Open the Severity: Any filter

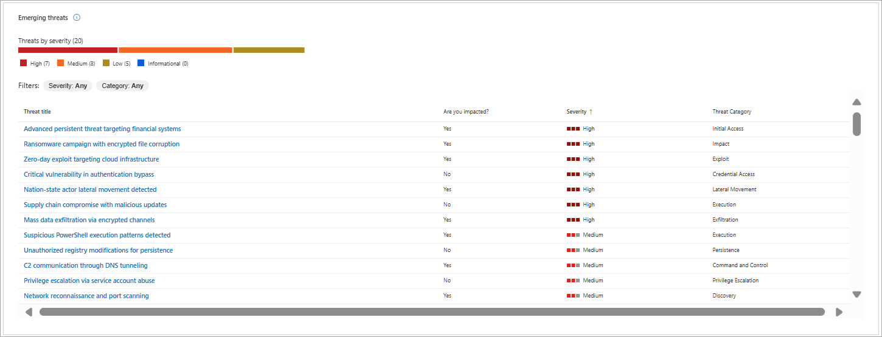point(68,86)
